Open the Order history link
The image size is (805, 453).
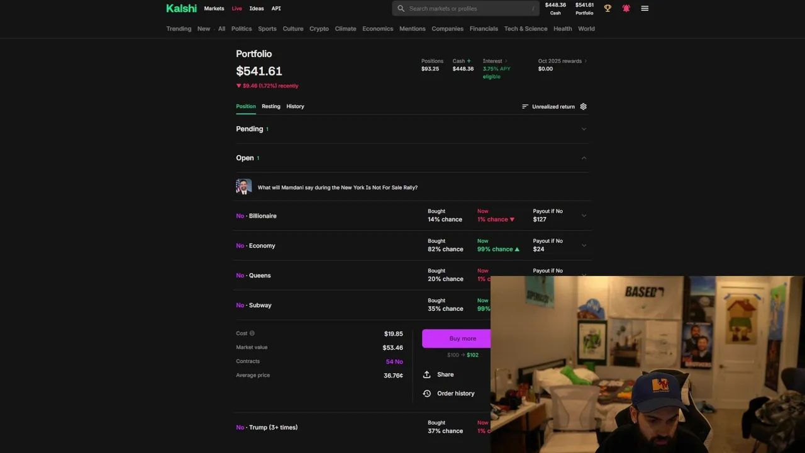456,393
